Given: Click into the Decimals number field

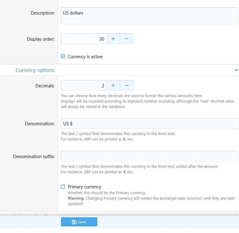Looking at the screenshot, I should pos(84,86).
